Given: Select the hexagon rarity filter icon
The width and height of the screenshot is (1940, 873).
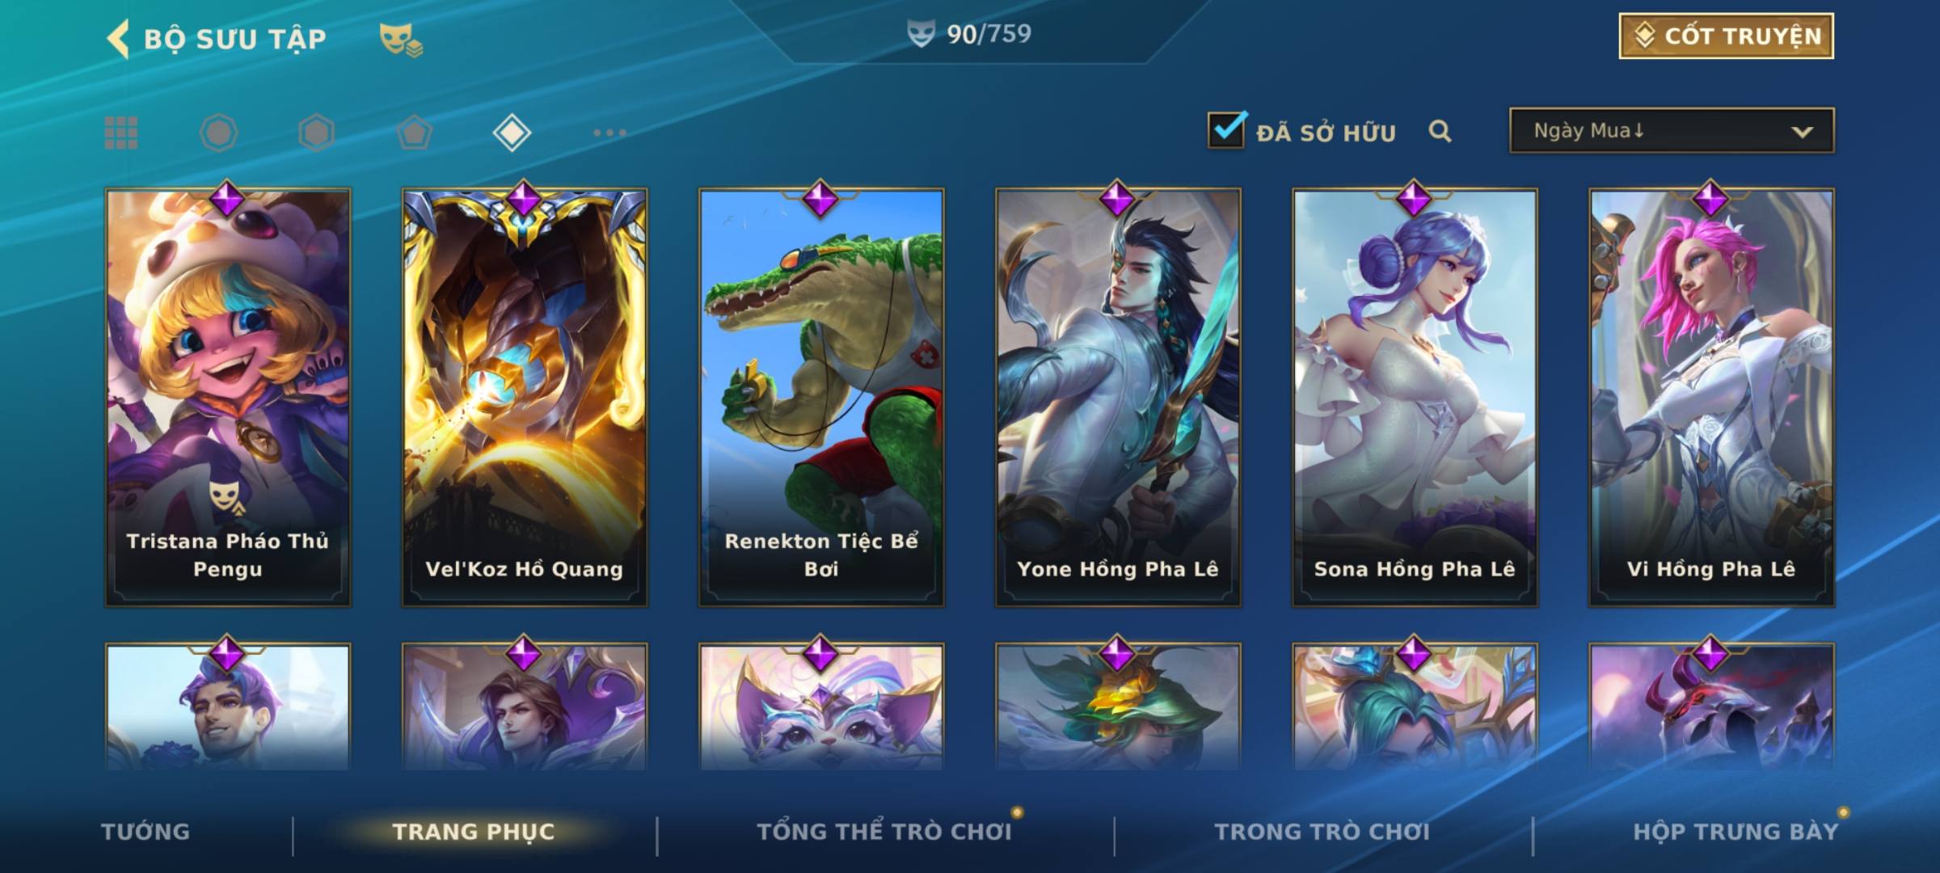Looking at the screenshot, I should point(316,133).
